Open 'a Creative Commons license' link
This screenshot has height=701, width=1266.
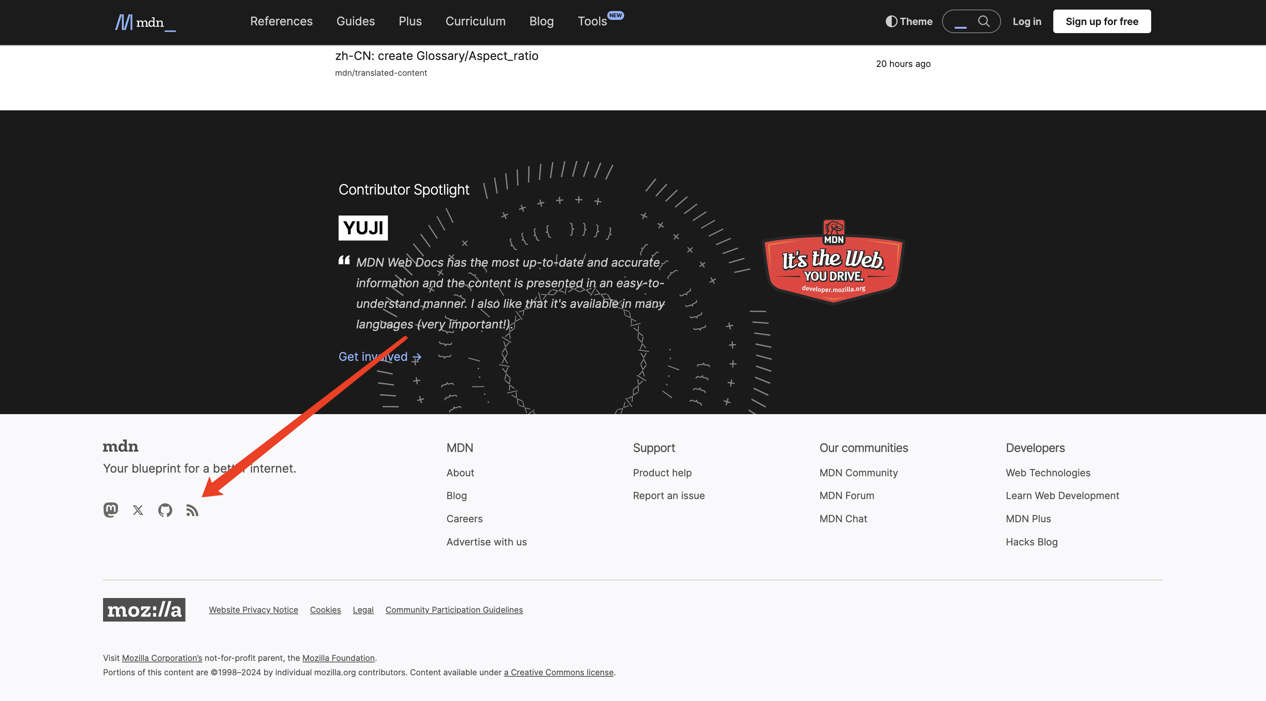(559, 672)
